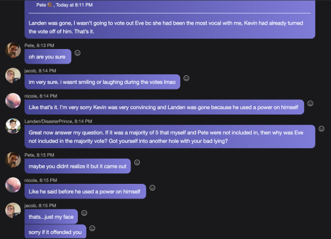Select Landen's message bubble about majority of 5
This screenshot has height=239, width=331.
click(x=170, y=137)
